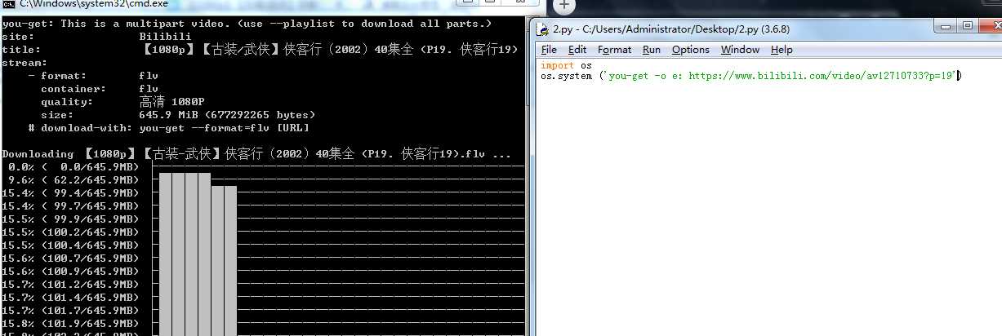Click the '(101.7/645.9MB)' progress line

70,311
